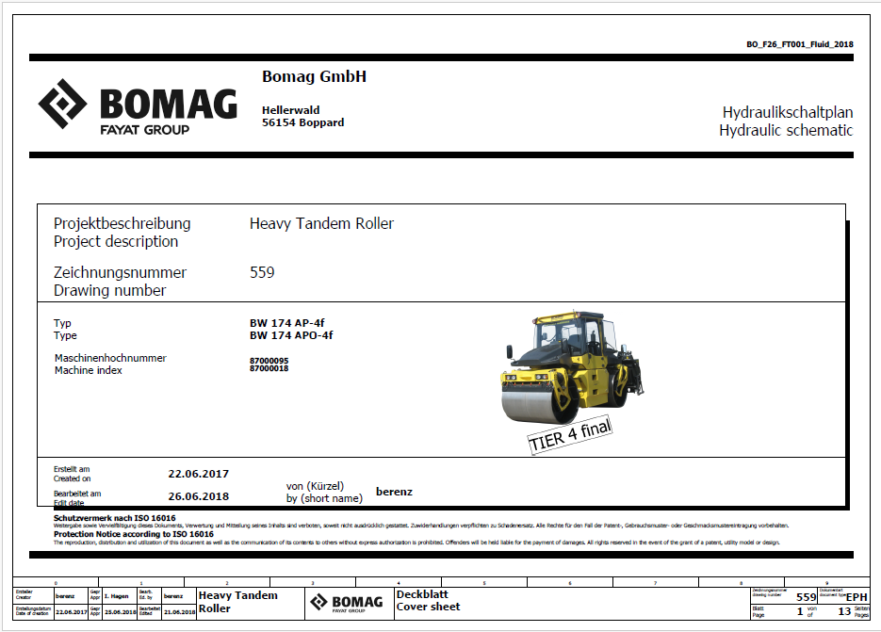Click the 'Bomag GmbH' company heading
Image resolution: width=881 pixels, height=632 pixels.
click(x=314, y=76)
